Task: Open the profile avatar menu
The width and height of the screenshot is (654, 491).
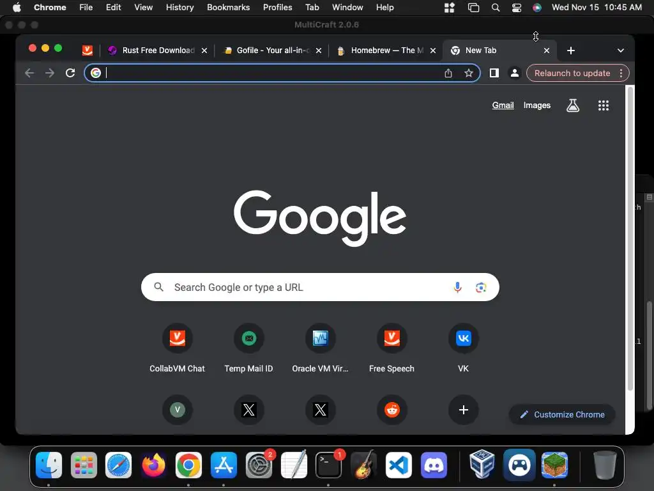Action: click(x=515, y=73)
